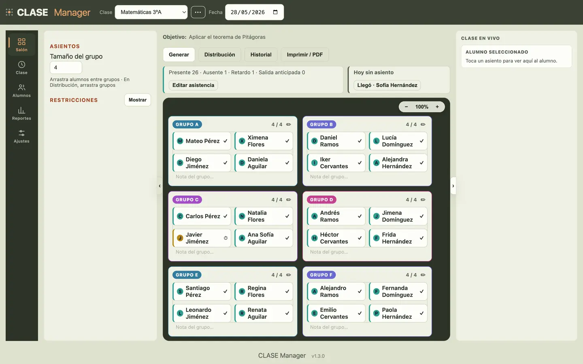
Task: Collapse the right panel arrow
Action: [x=453, y=186]
